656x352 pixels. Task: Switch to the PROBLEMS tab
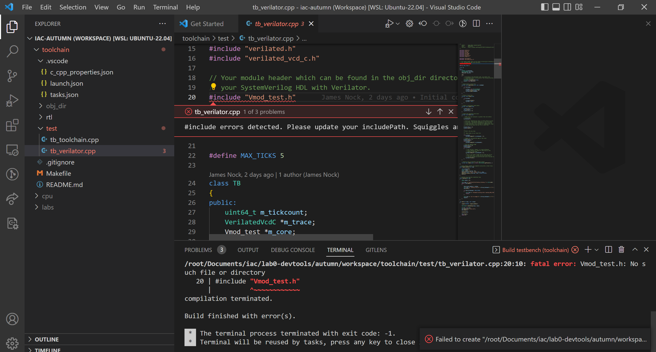(198, 250)
